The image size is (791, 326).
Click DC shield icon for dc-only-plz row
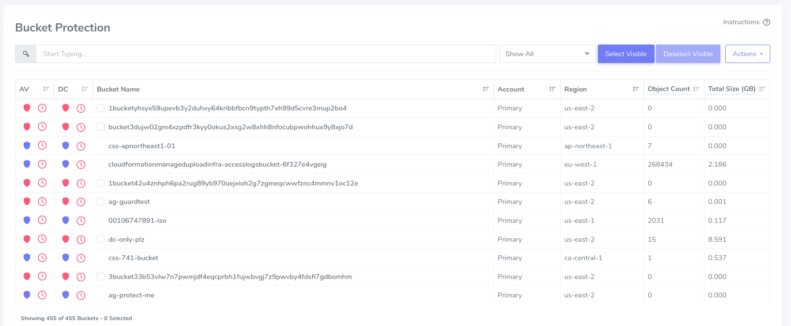click(x=66, y=239)
